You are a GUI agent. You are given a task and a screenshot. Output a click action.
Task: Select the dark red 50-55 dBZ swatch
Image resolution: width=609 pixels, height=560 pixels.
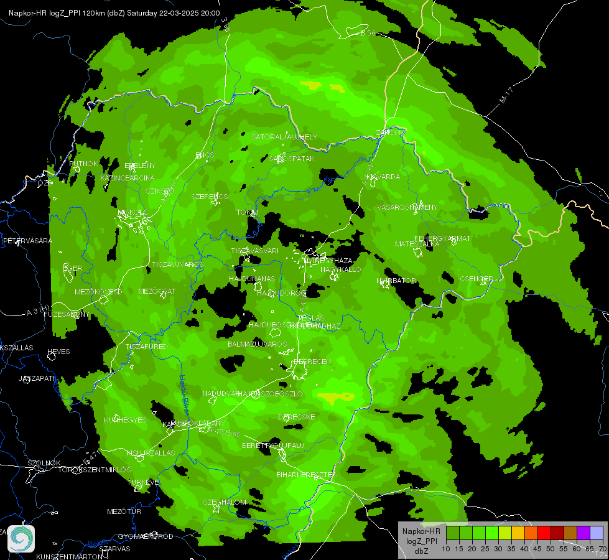click(x=557, y=533)
